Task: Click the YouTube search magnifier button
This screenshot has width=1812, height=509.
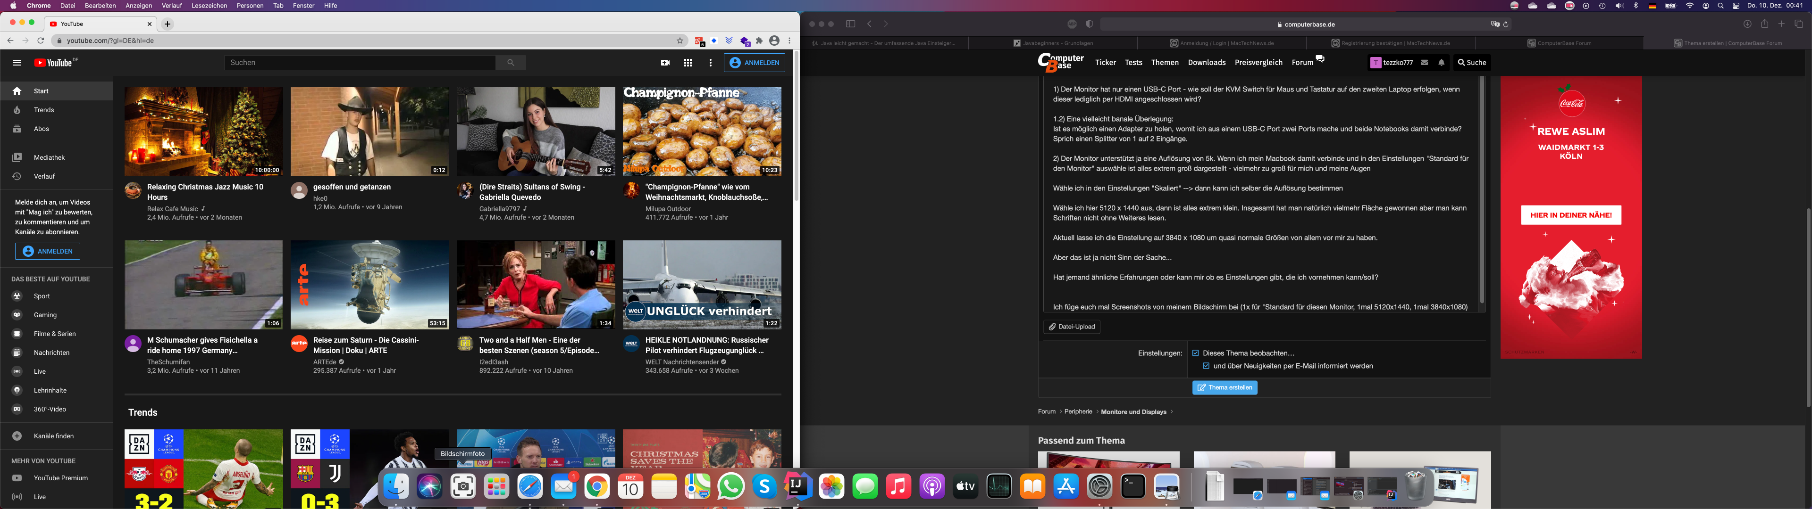Action: [x=511, y=63]
